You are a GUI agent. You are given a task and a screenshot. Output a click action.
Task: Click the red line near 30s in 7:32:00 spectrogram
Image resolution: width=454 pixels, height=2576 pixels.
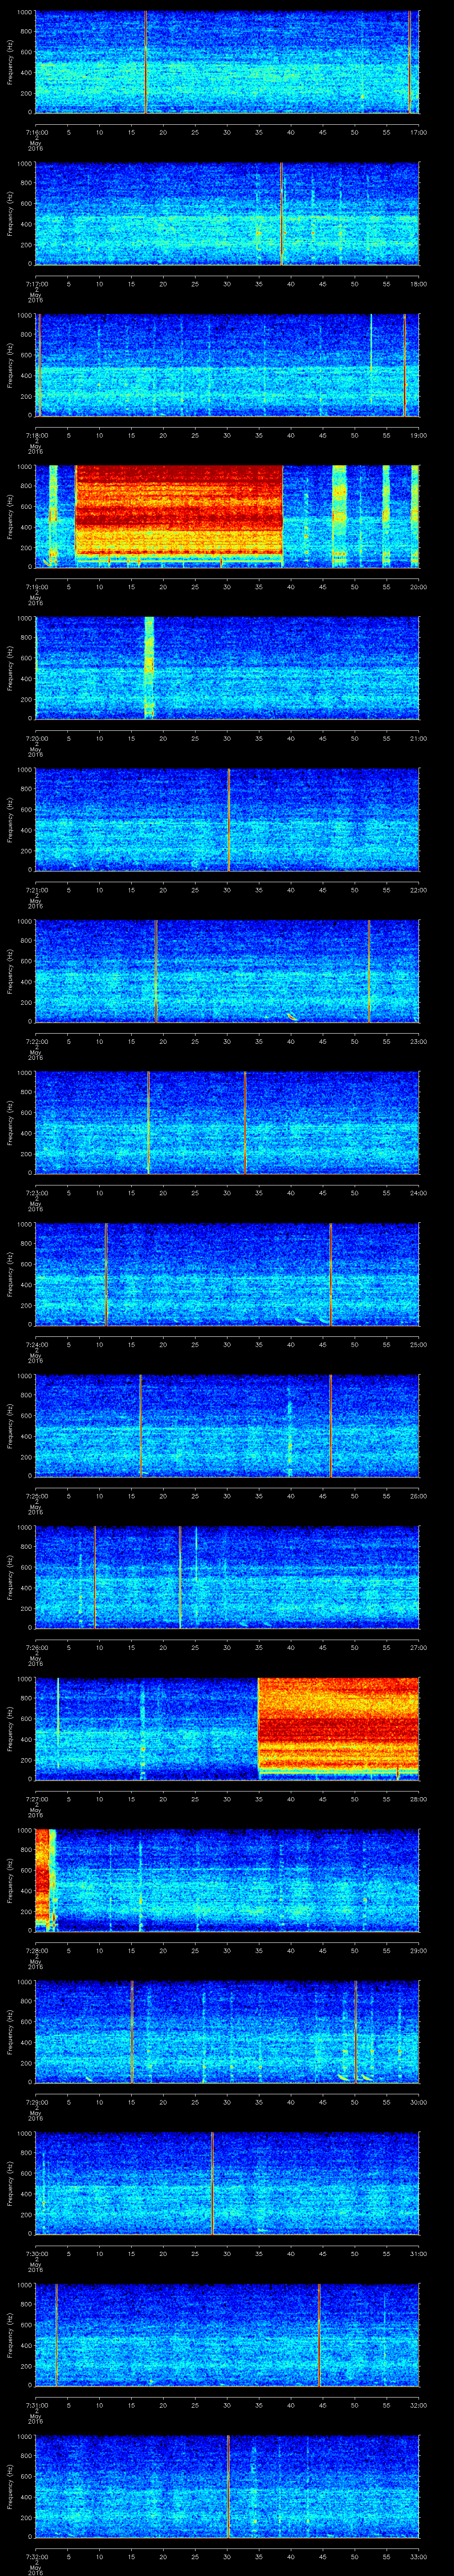point(228,2486)
